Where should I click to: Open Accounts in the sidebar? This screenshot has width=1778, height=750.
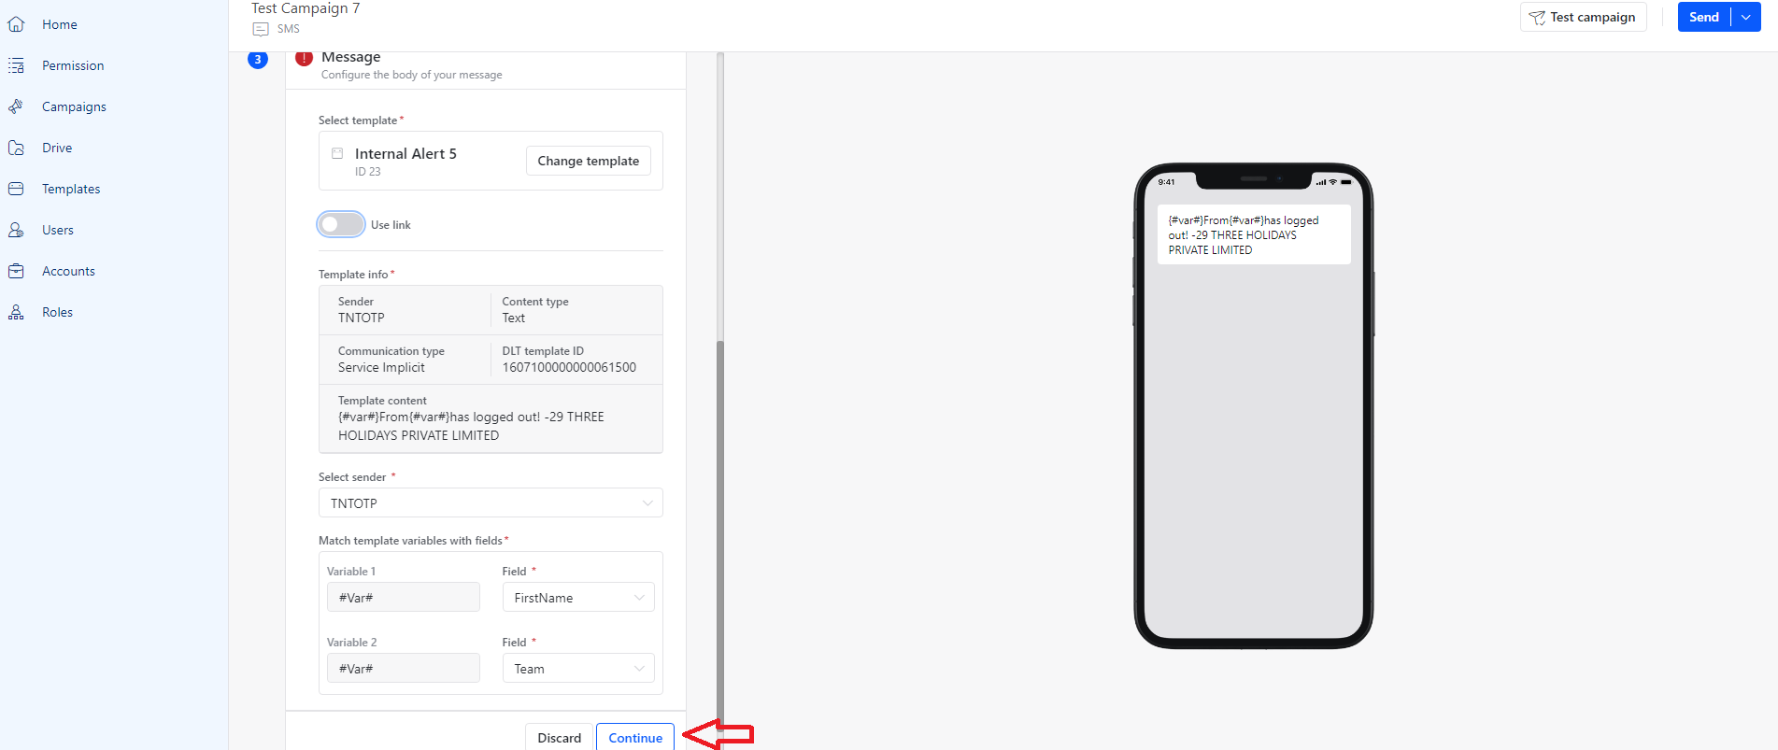(x=68, y=271)
